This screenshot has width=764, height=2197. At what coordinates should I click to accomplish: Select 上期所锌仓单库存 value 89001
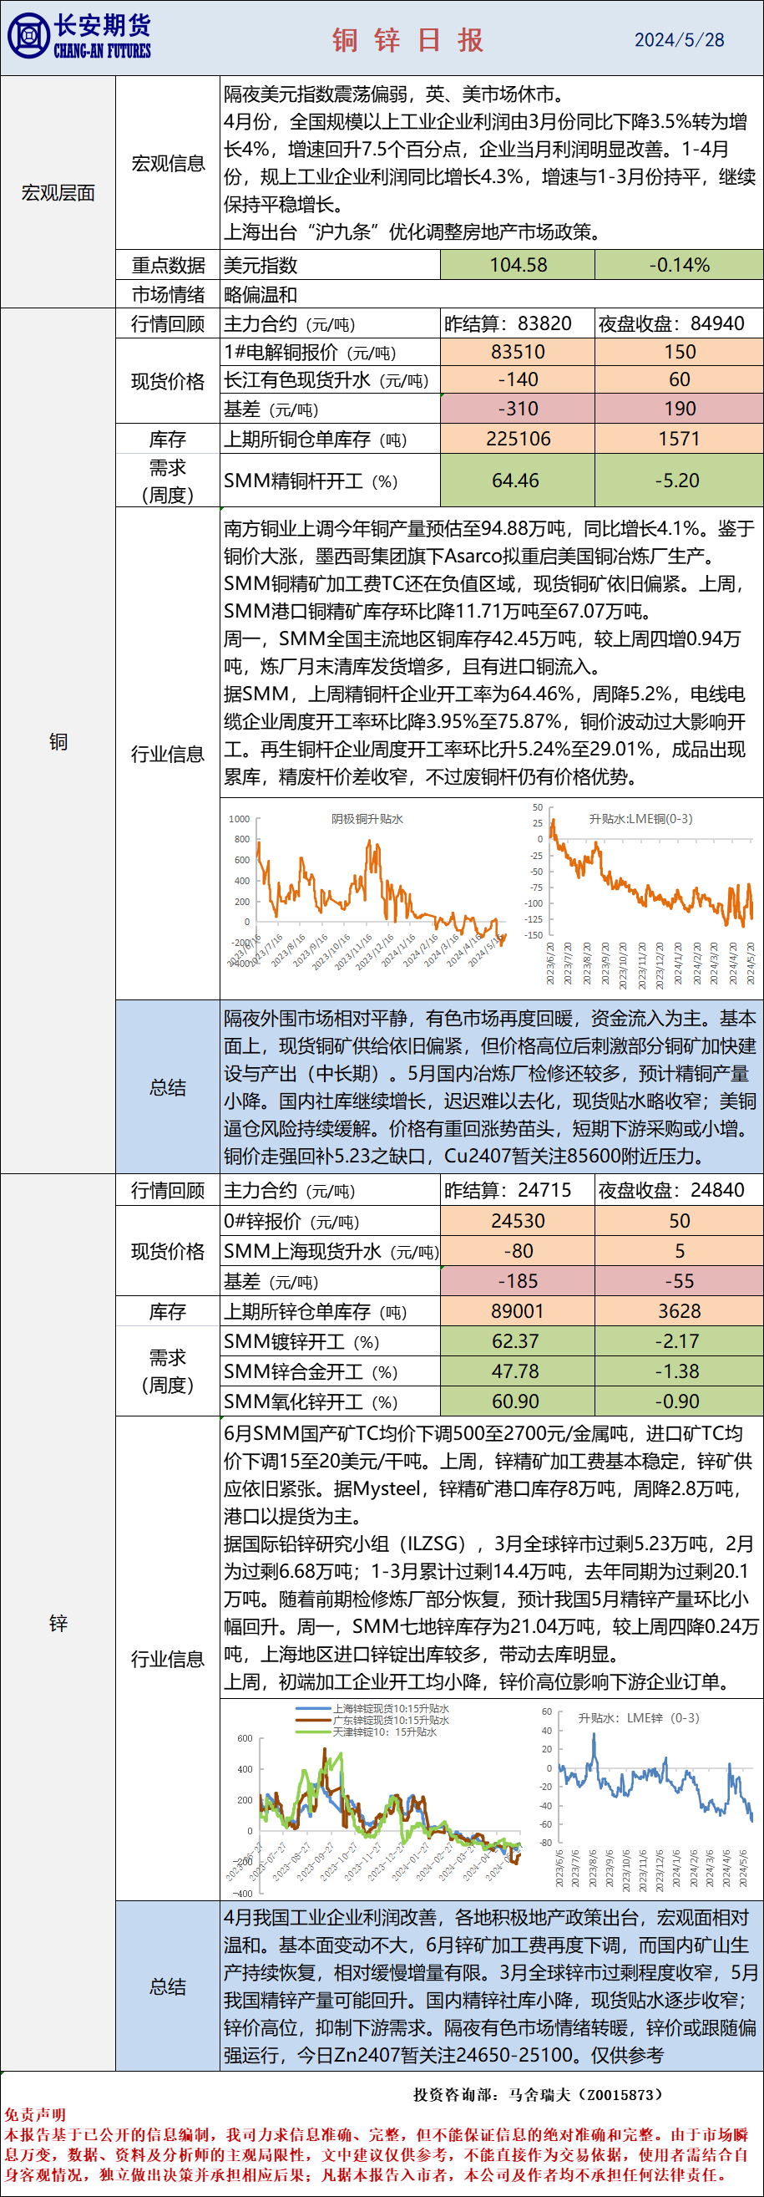pos(518,1311)
